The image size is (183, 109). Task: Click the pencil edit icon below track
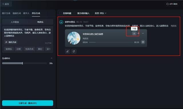pos(67,51)
